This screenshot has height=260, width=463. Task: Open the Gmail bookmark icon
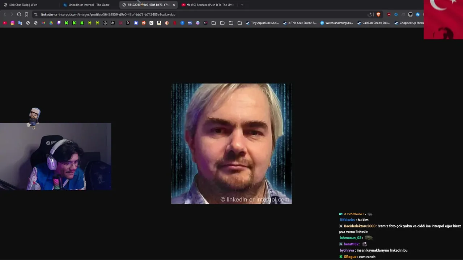pyautogui.click(x=43, y=23)
